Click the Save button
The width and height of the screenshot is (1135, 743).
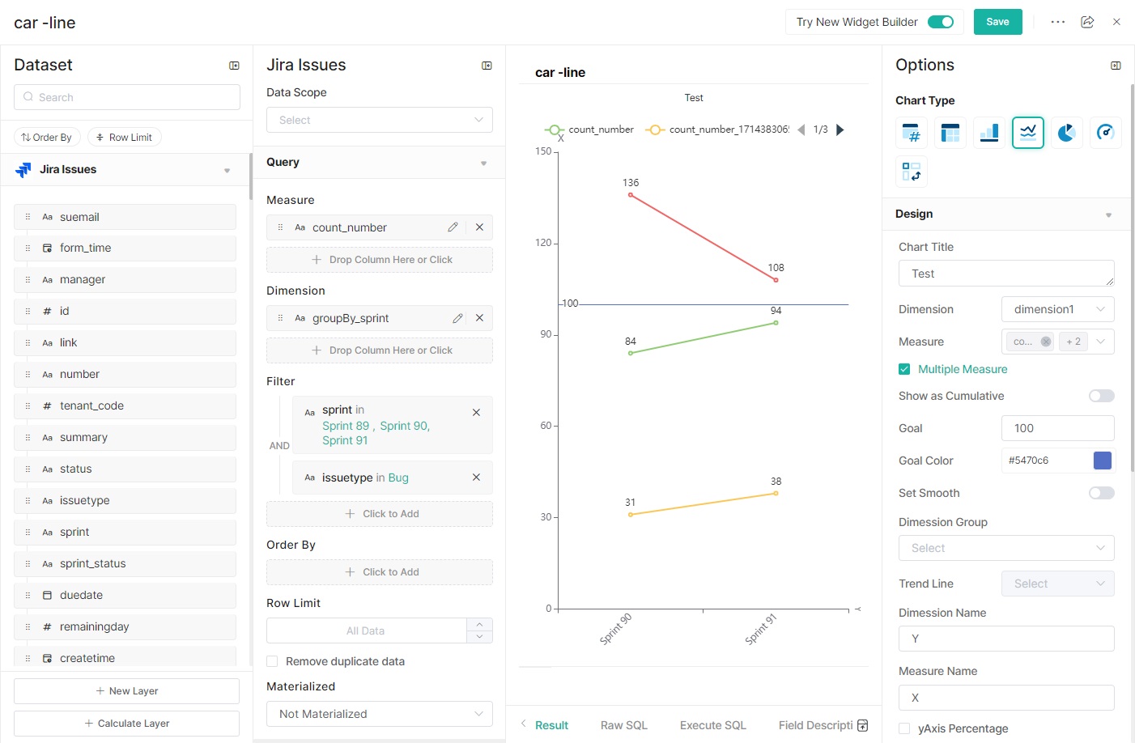pos(997,22)
